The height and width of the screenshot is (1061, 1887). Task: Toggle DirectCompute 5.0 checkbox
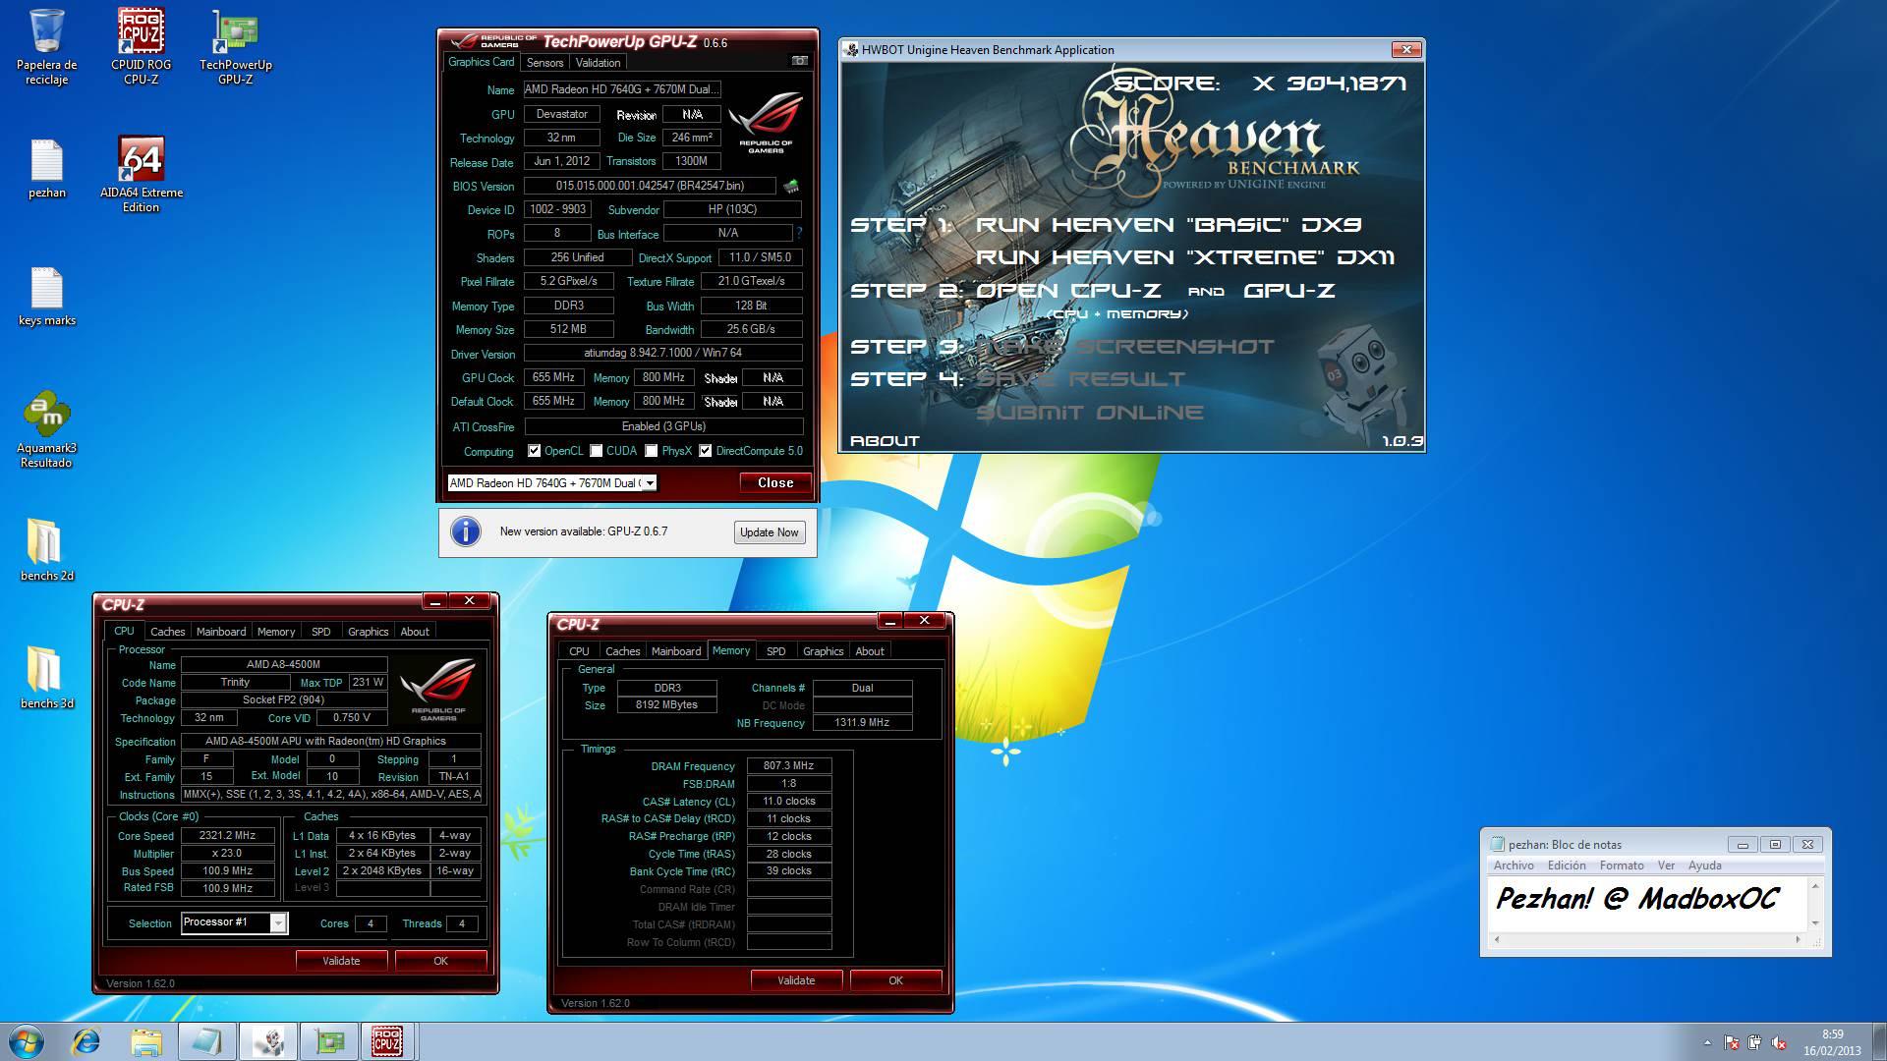705,451
